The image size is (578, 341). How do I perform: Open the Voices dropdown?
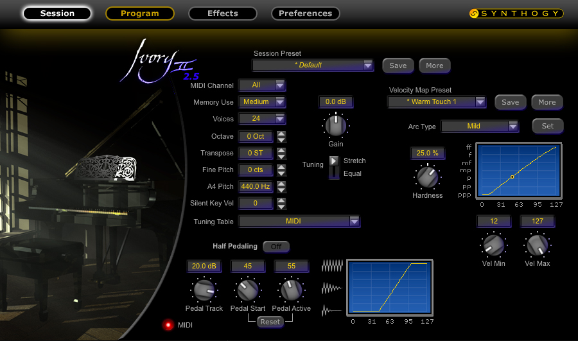262,118
